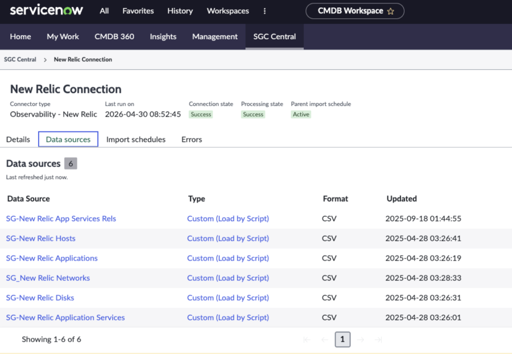The width and height of the screenshot is (512, 354).
Task: Favorite CMDB Workspace with the star icon
Action: [390, 11]
